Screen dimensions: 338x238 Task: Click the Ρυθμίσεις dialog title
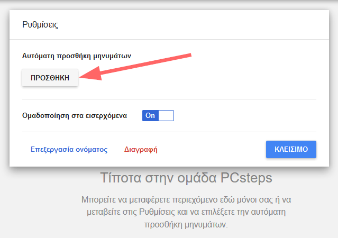coord(40,24)
